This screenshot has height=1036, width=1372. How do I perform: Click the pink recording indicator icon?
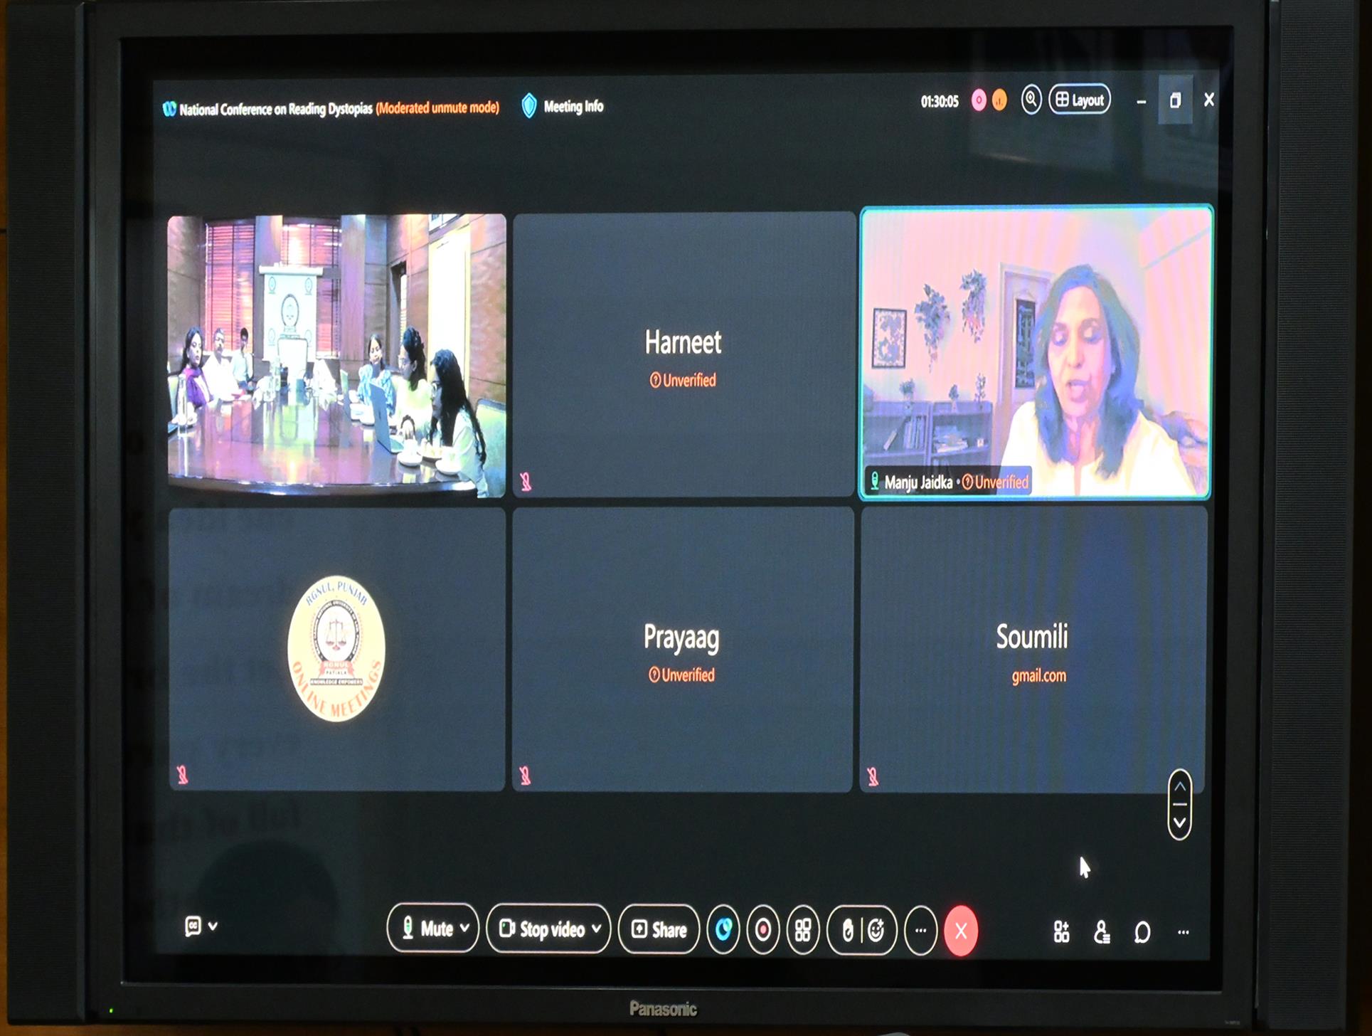tap(979, 101)
